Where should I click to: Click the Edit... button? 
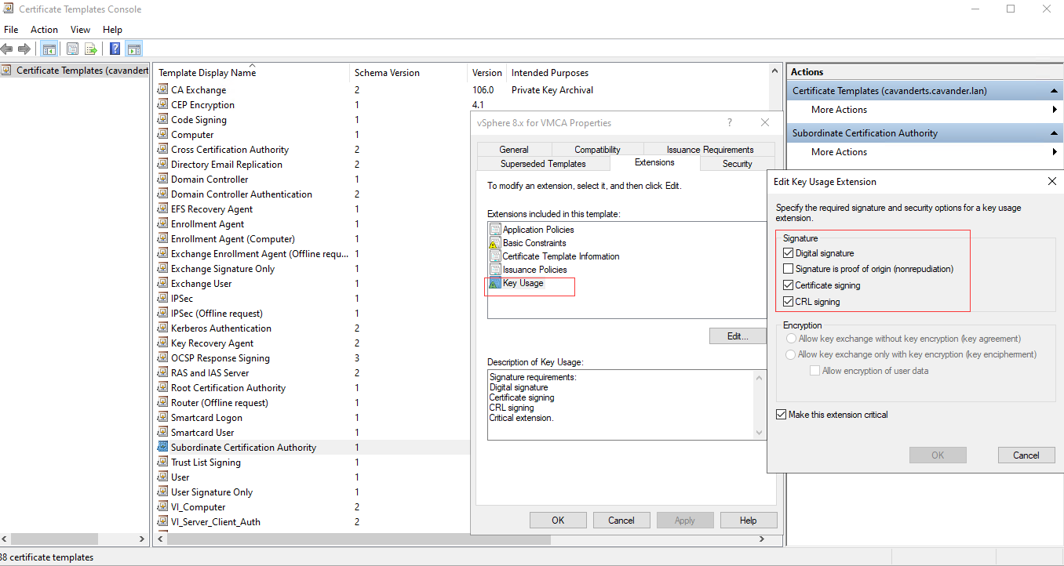[x=738, y=336]
